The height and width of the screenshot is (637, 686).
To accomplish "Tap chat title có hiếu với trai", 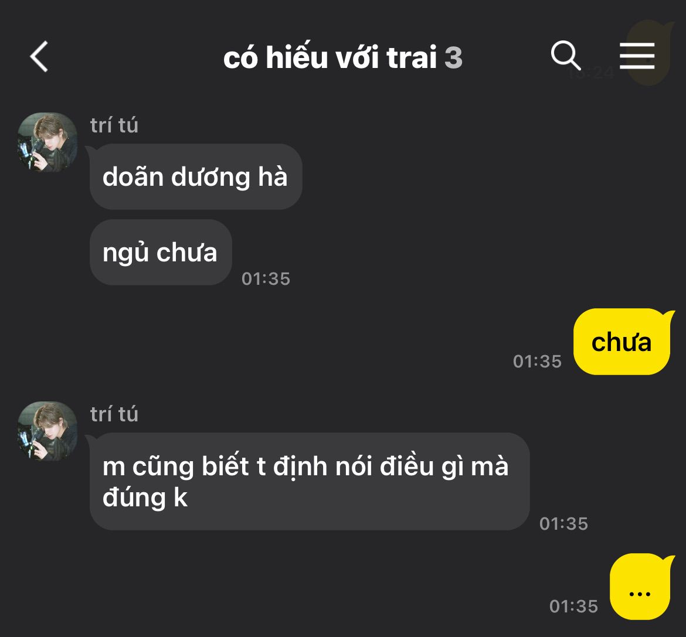I will (x=330, y=57).
